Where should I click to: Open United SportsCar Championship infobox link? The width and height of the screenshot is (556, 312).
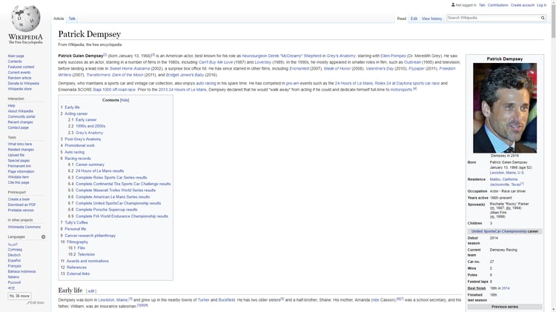(499, 231)
